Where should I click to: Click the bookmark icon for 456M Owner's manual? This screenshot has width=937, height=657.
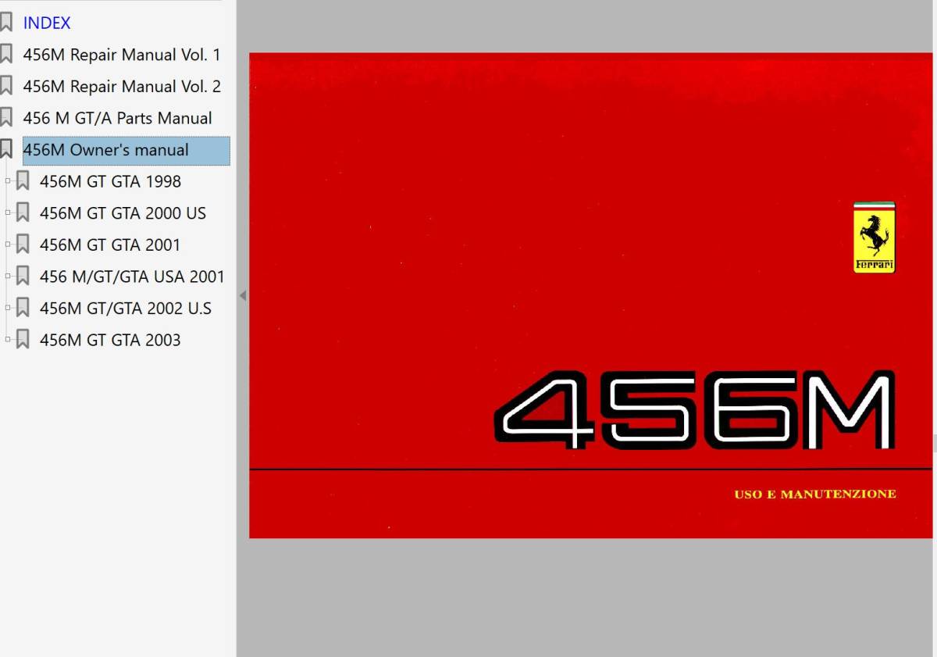[6, 150]
